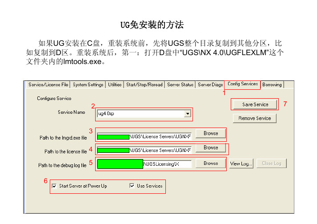Viewport: 317px width, 224px height.
Task: Click the Path to the lmgrd.exe file label
Action: (63, 138)
